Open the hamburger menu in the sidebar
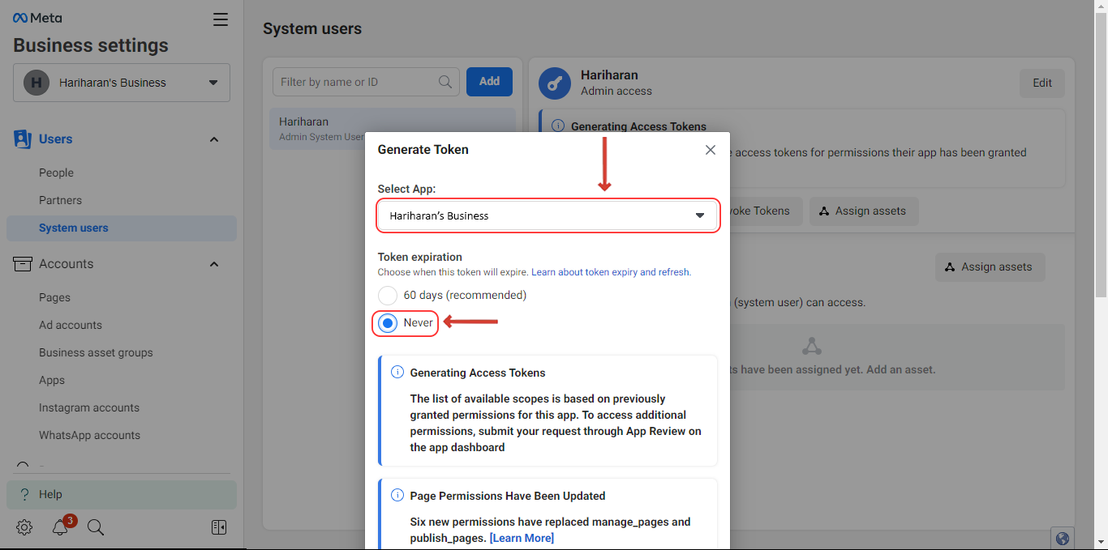The image size is (1108, 550). [221, 19]
